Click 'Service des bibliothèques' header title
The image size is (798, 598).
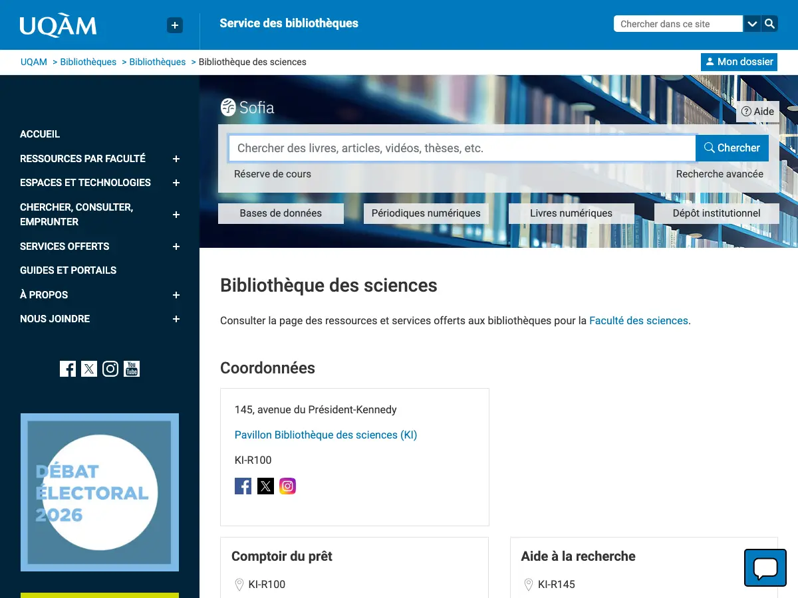pyautogui.click(x=289, y=23)
